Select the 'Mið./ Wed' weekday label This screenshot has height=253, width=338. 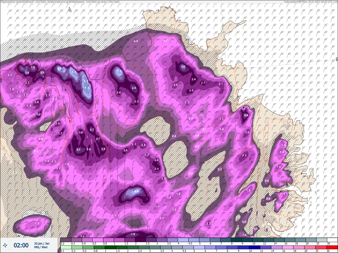point(41,247)
